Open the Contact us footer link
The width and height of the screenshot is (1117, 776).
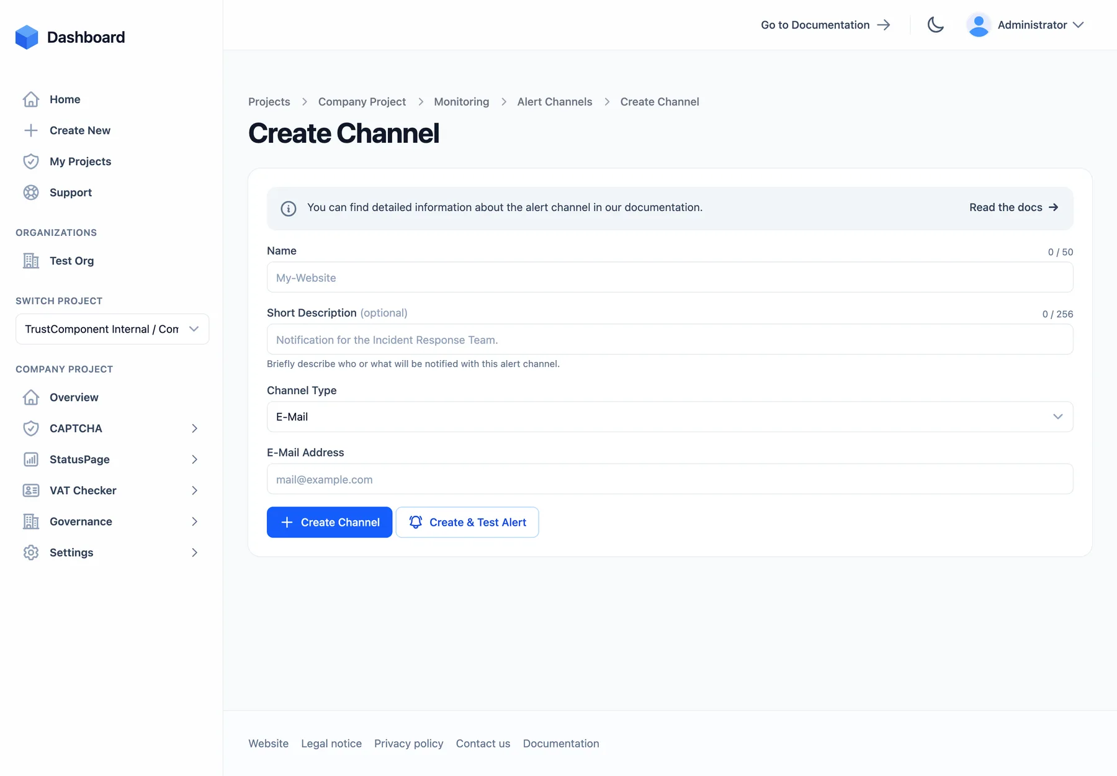pyautogui.click(x=483, y=744)
